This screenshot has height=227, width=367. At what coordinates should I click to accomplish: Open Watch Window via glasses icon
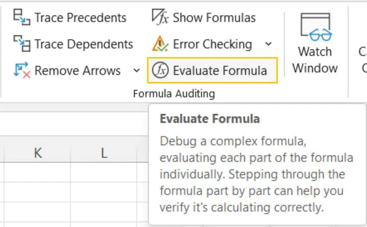pyautogui.click(x=316, y=27)
